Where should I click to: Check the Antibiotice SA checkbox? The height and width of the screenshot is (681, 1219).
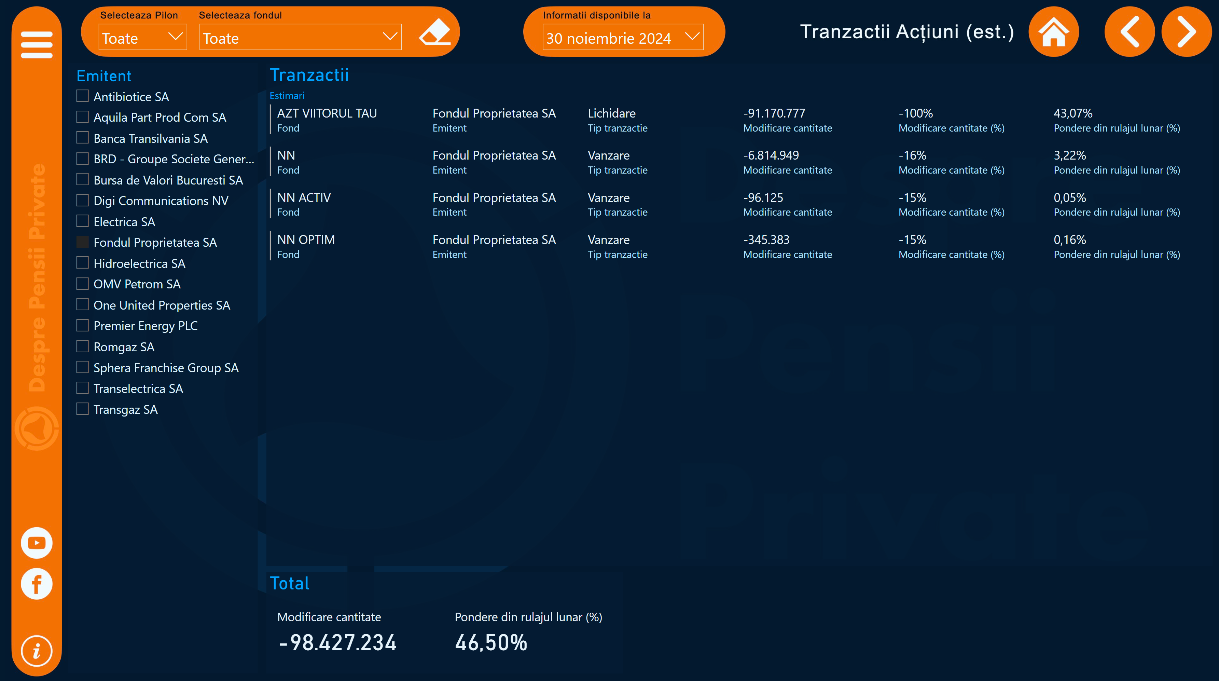point(82,96)
